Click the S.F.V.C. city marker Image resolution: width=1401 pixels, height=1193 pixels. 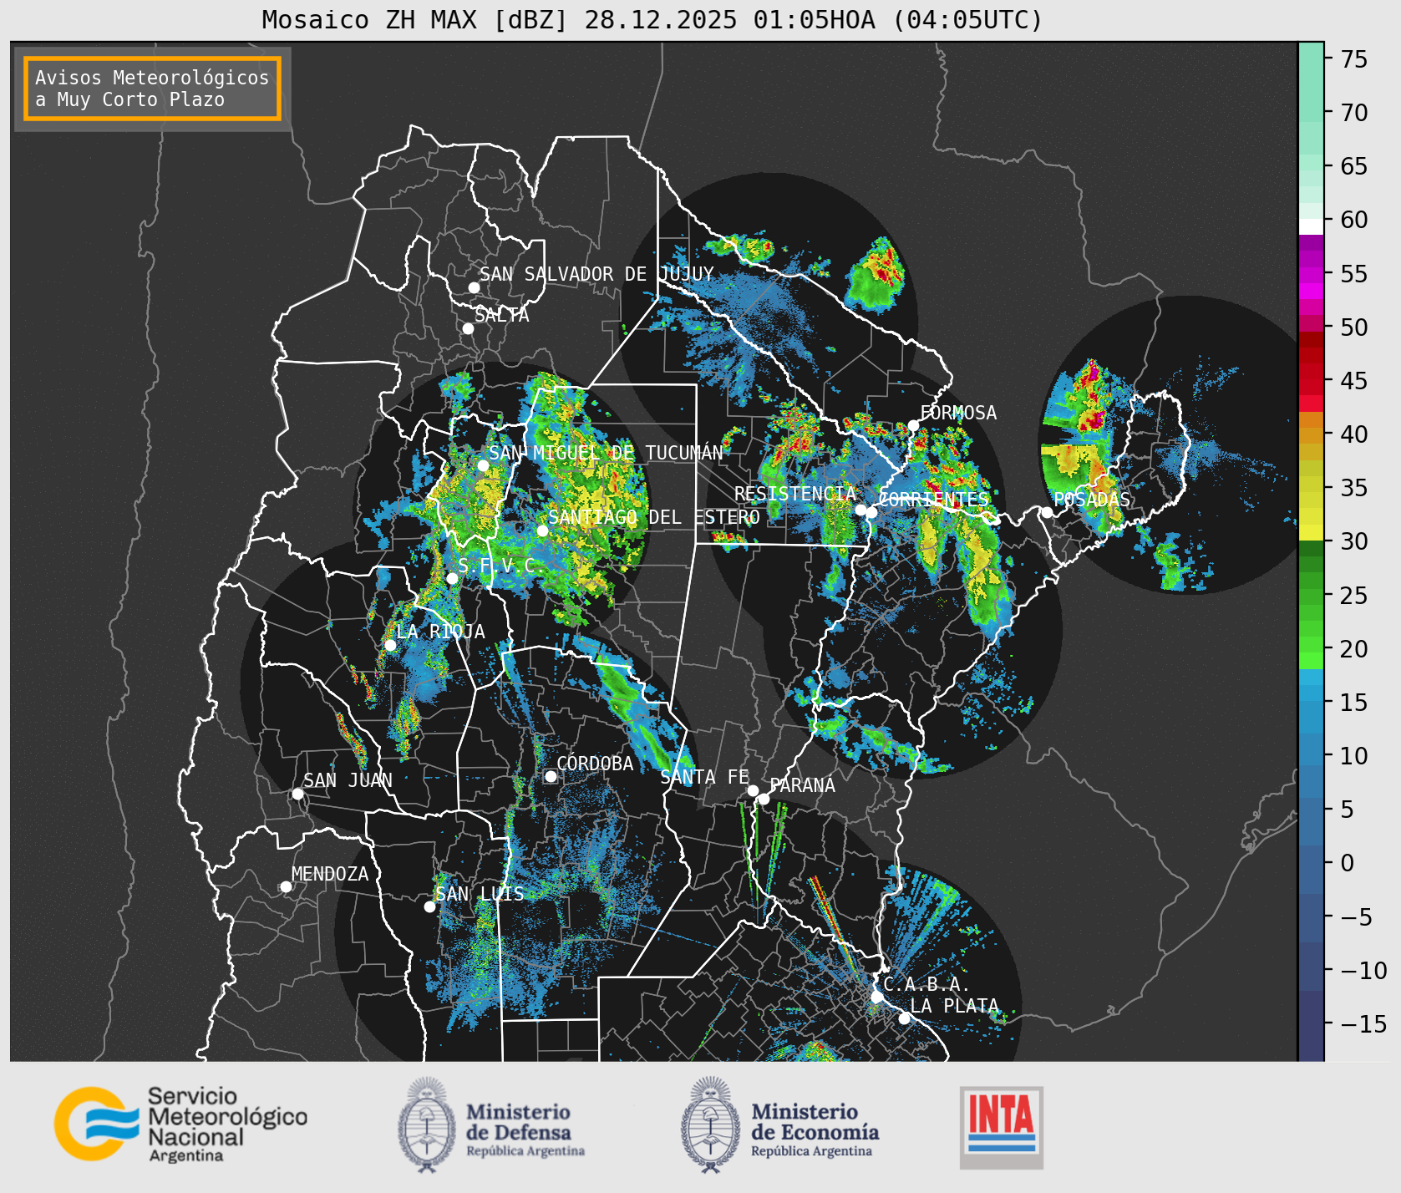tap(452, 578)
